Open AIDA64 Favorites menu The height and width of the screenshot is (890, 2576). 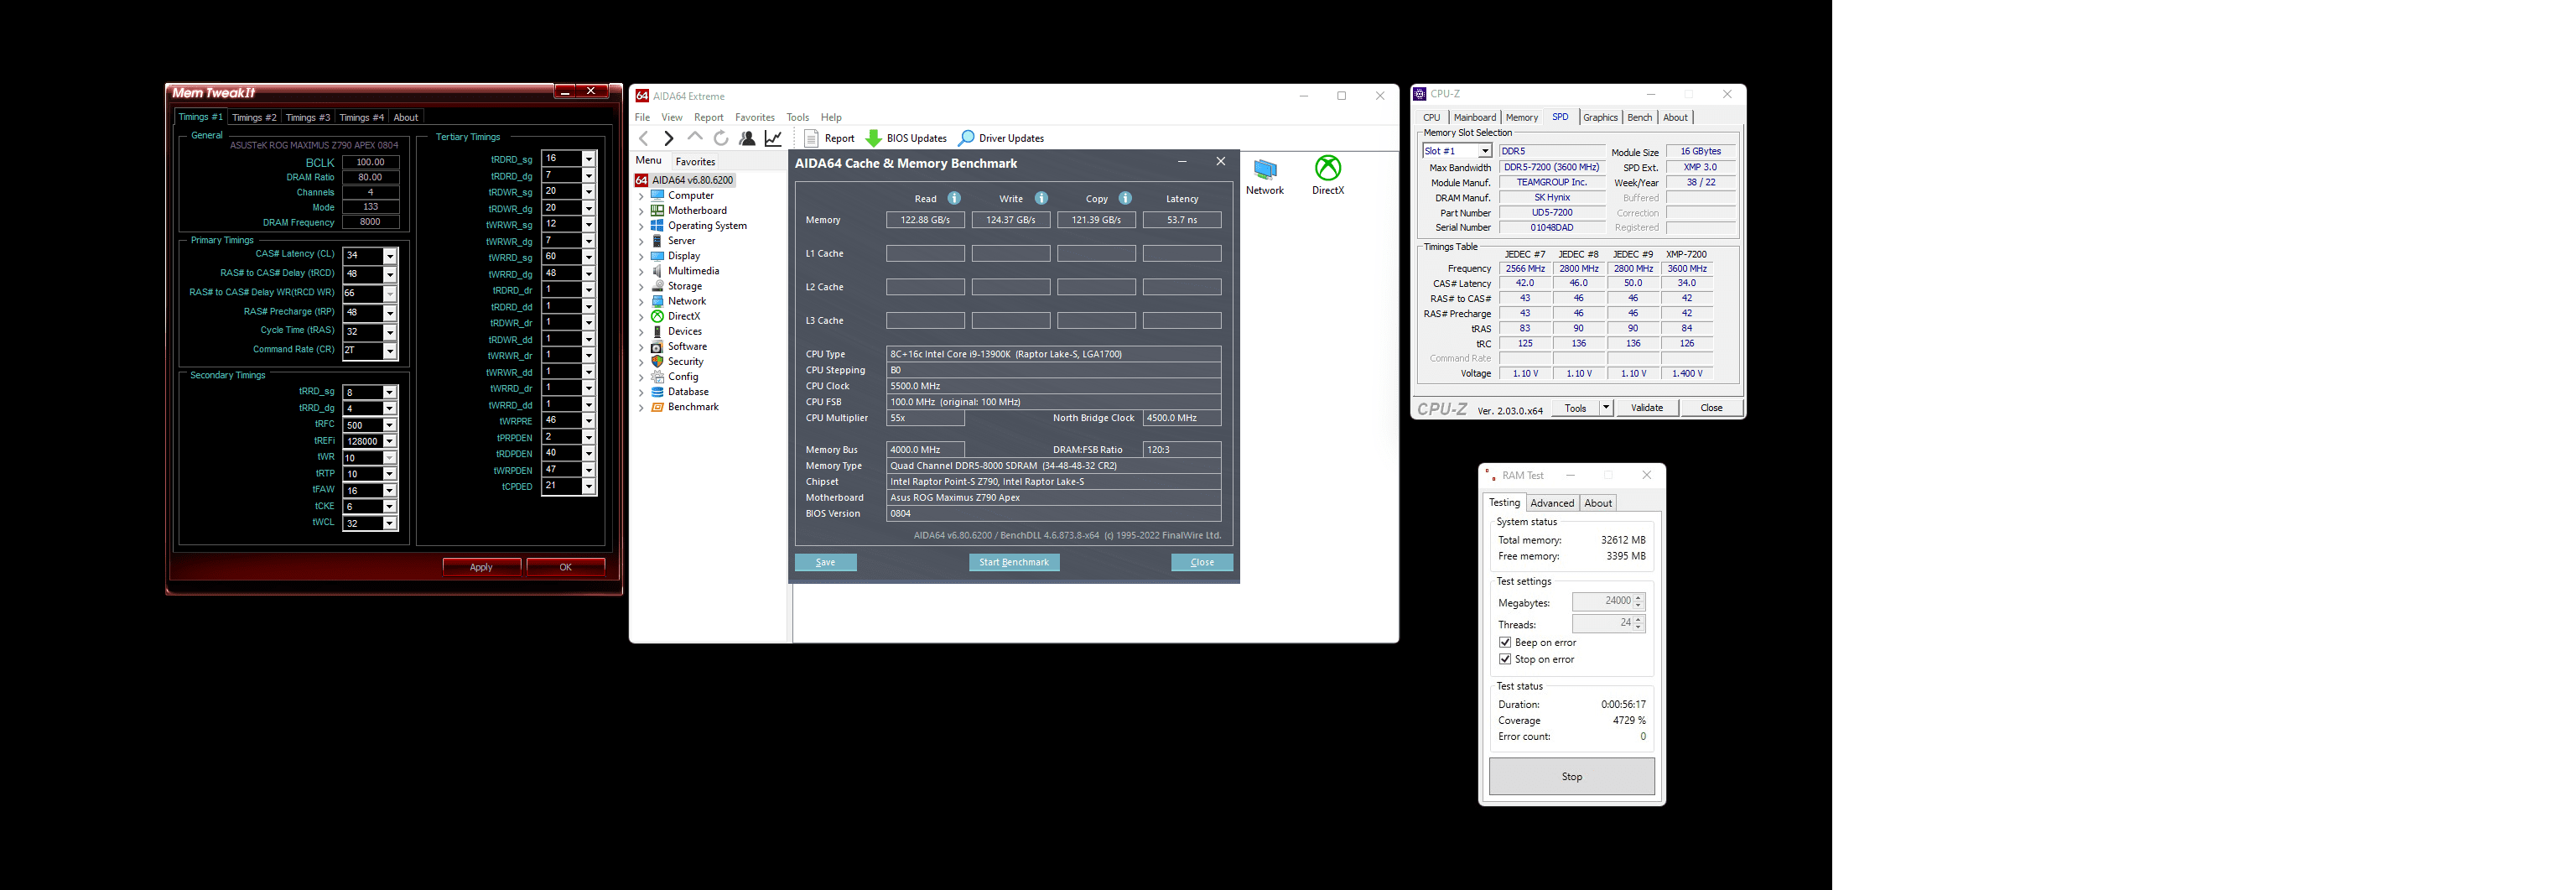point(755,117)
